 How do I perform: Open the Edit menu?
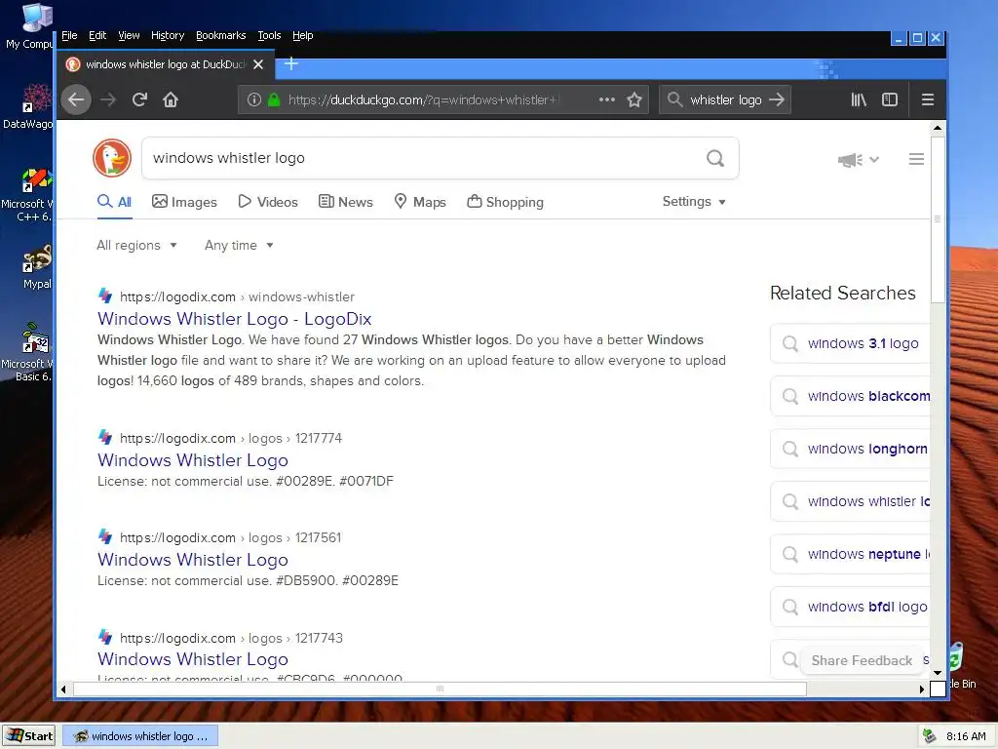(x=97, y=36)
